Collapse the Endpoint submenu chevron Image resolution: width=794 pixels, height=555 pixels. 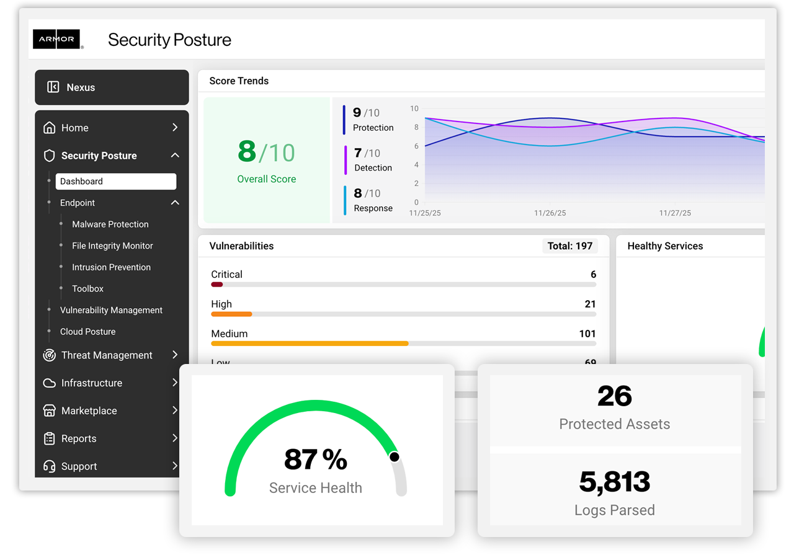[x=175, y=203]
